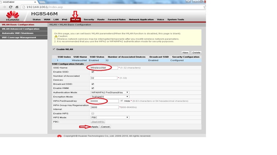
Task: Click the Delete SSID button
Action: pyautogui.click(x=196, y=53)
